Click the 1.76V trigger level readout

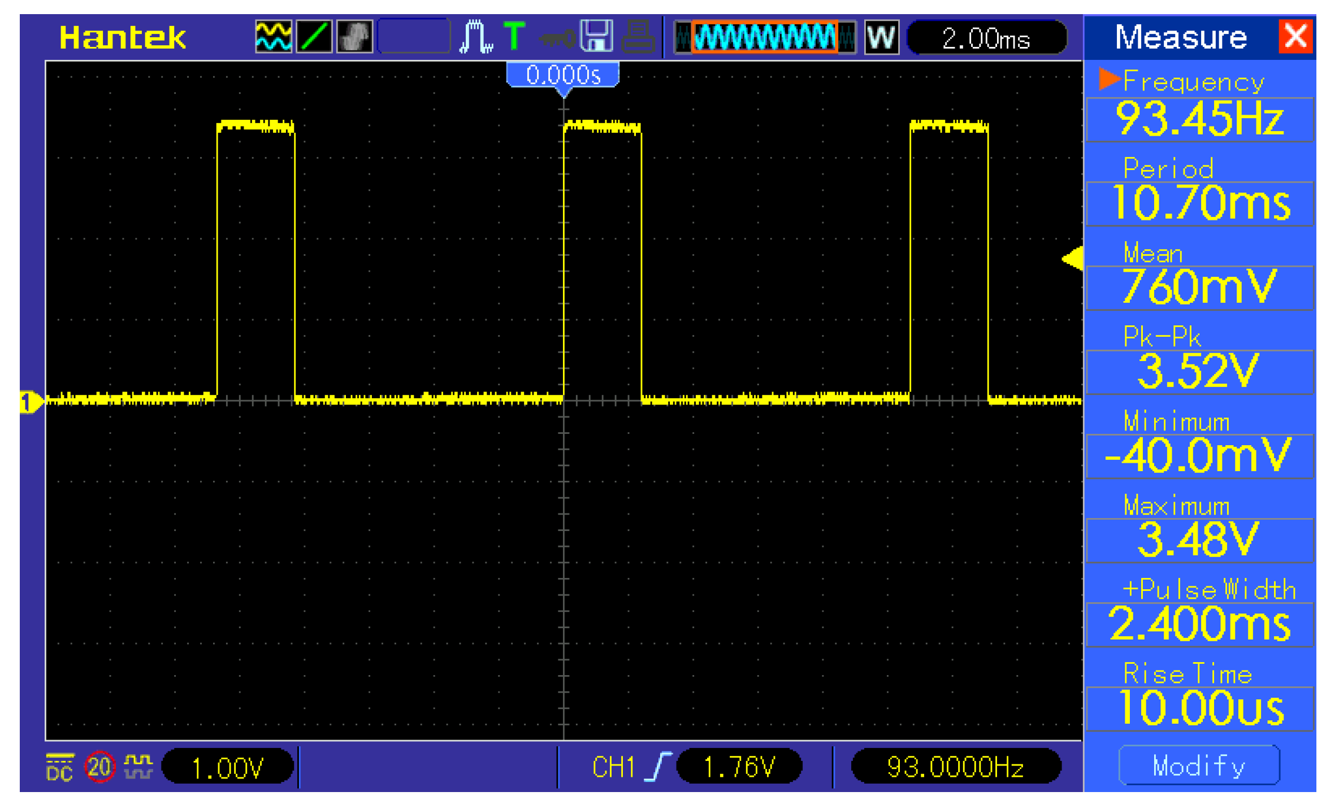pyautogui.click(x=739, y=767)
